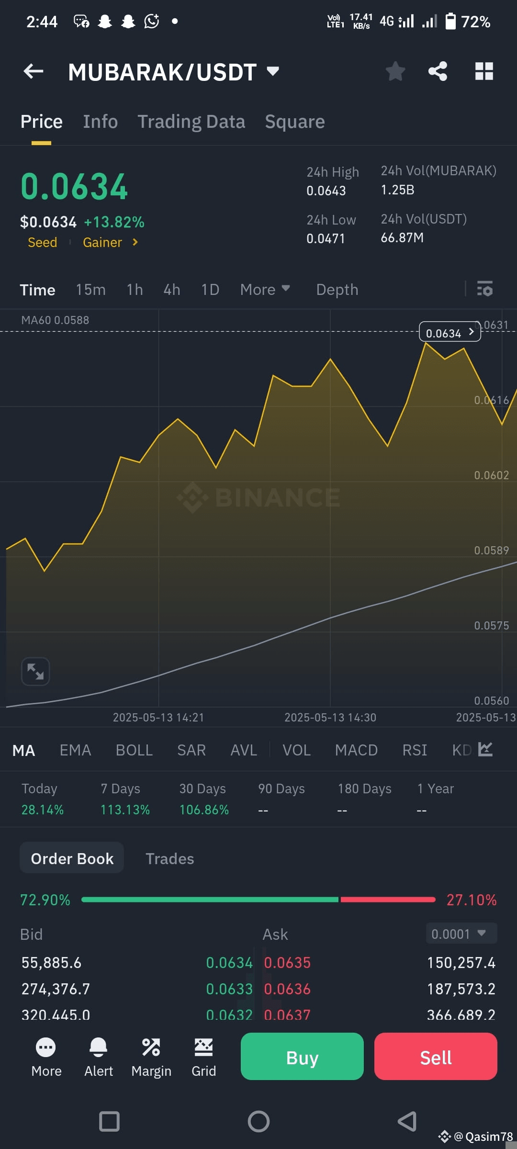Select the 1h chart interval
The width and height of the screenshot is (517, 1149).
click(135, 290)
